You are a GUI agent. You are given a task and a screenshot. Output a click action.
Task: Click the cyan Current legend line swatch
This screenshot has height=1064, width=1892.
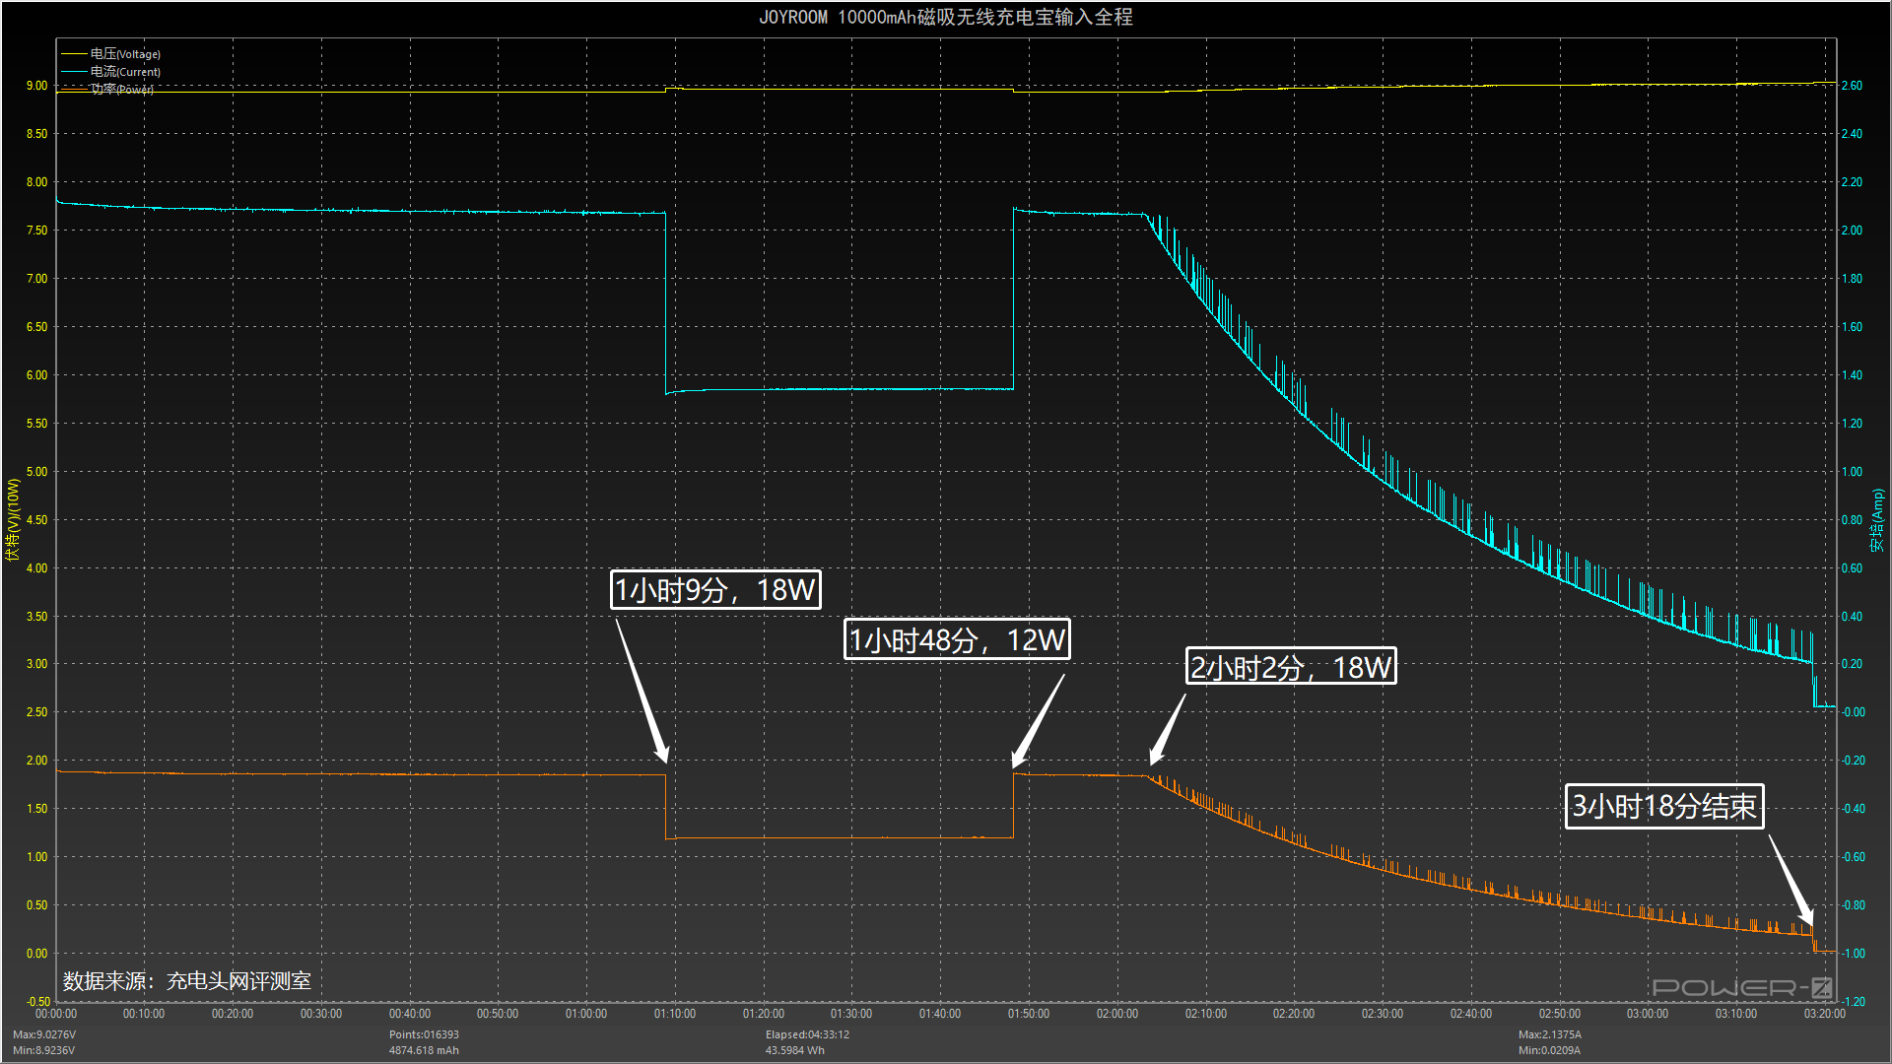(x=74, y=72)
